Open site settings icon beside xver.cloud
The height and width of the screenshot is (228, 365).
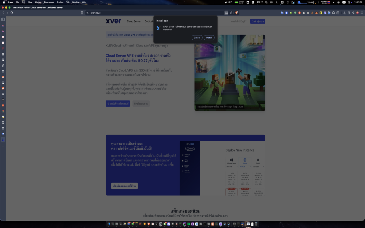coord(88,13)
